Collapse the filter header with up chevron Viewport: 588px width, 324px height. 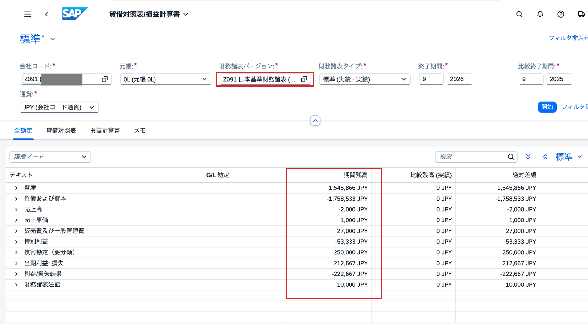click(315, 121)
